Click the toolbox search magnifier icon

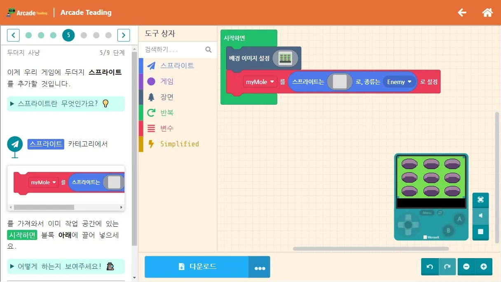tap(208, 49)
